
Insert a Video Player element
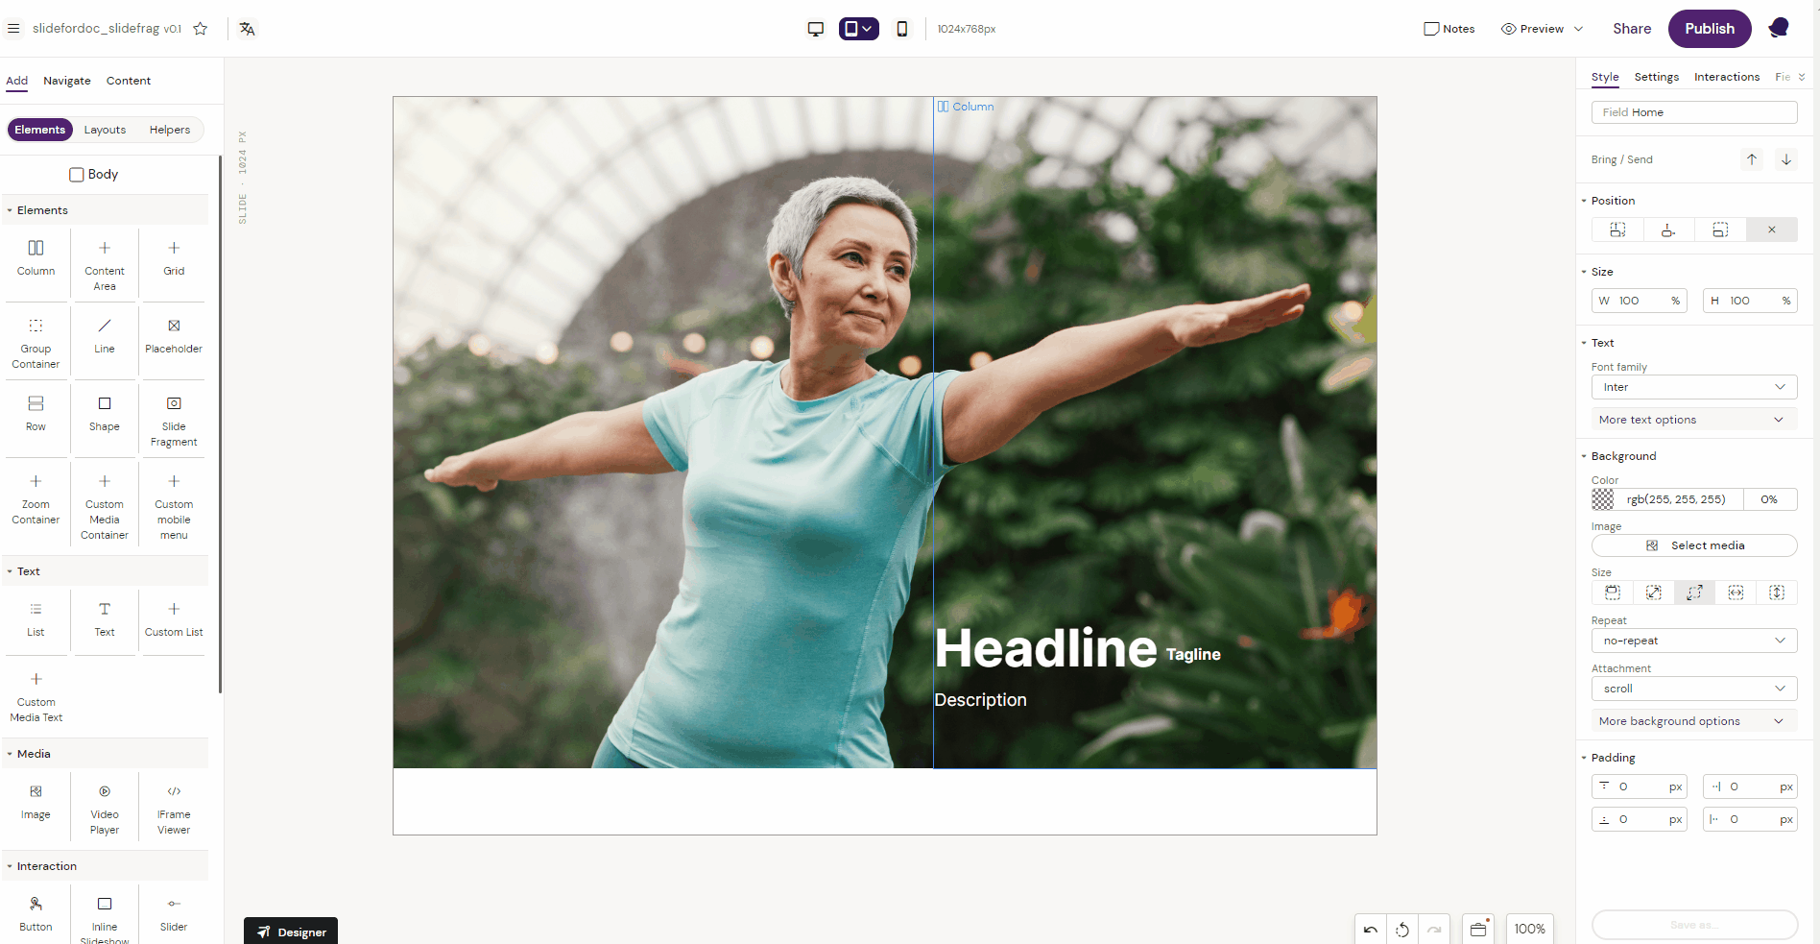105,807
